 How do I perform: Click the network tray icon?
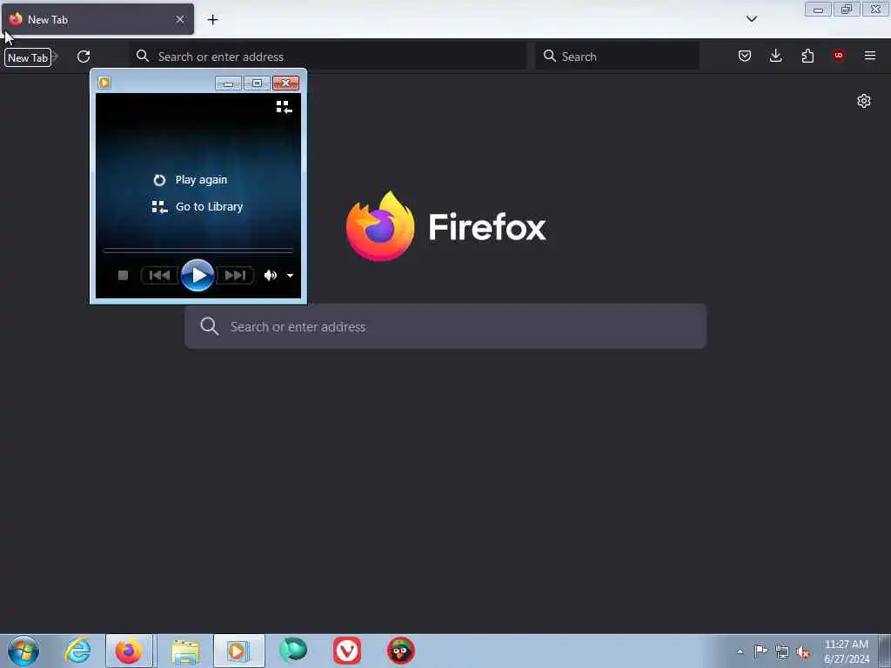(x=782, y=652)
